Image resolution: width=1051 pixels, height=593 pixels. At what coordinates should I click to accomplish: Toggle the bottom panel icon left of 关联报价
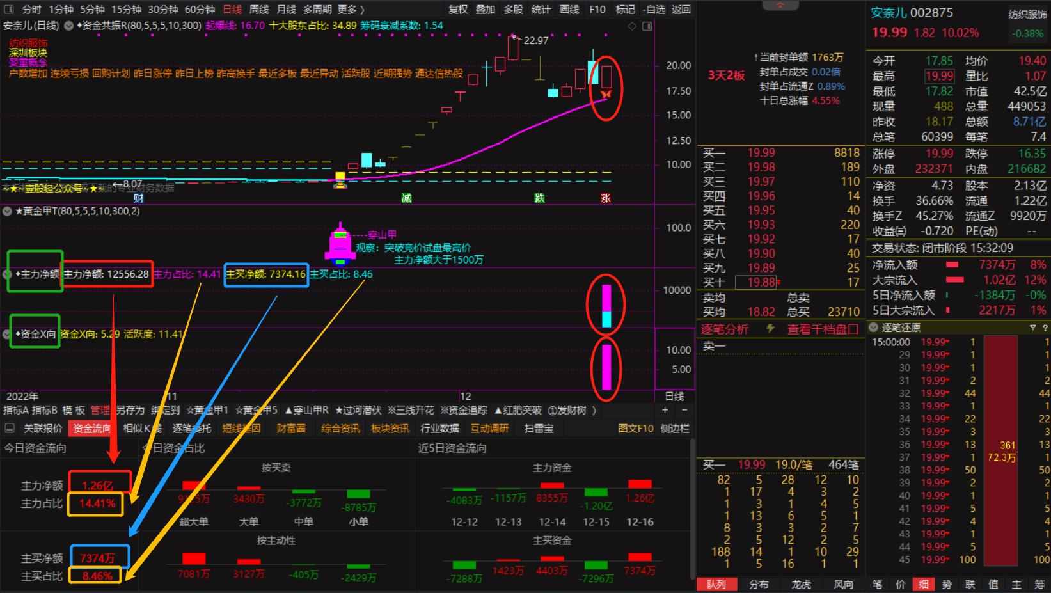[10, 429]
